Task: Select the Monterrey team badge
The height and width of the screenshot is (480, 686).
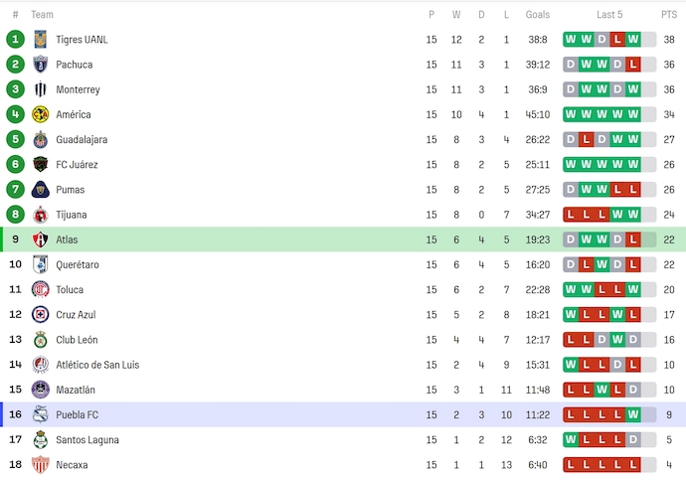Action: click(x=41, y=89)
